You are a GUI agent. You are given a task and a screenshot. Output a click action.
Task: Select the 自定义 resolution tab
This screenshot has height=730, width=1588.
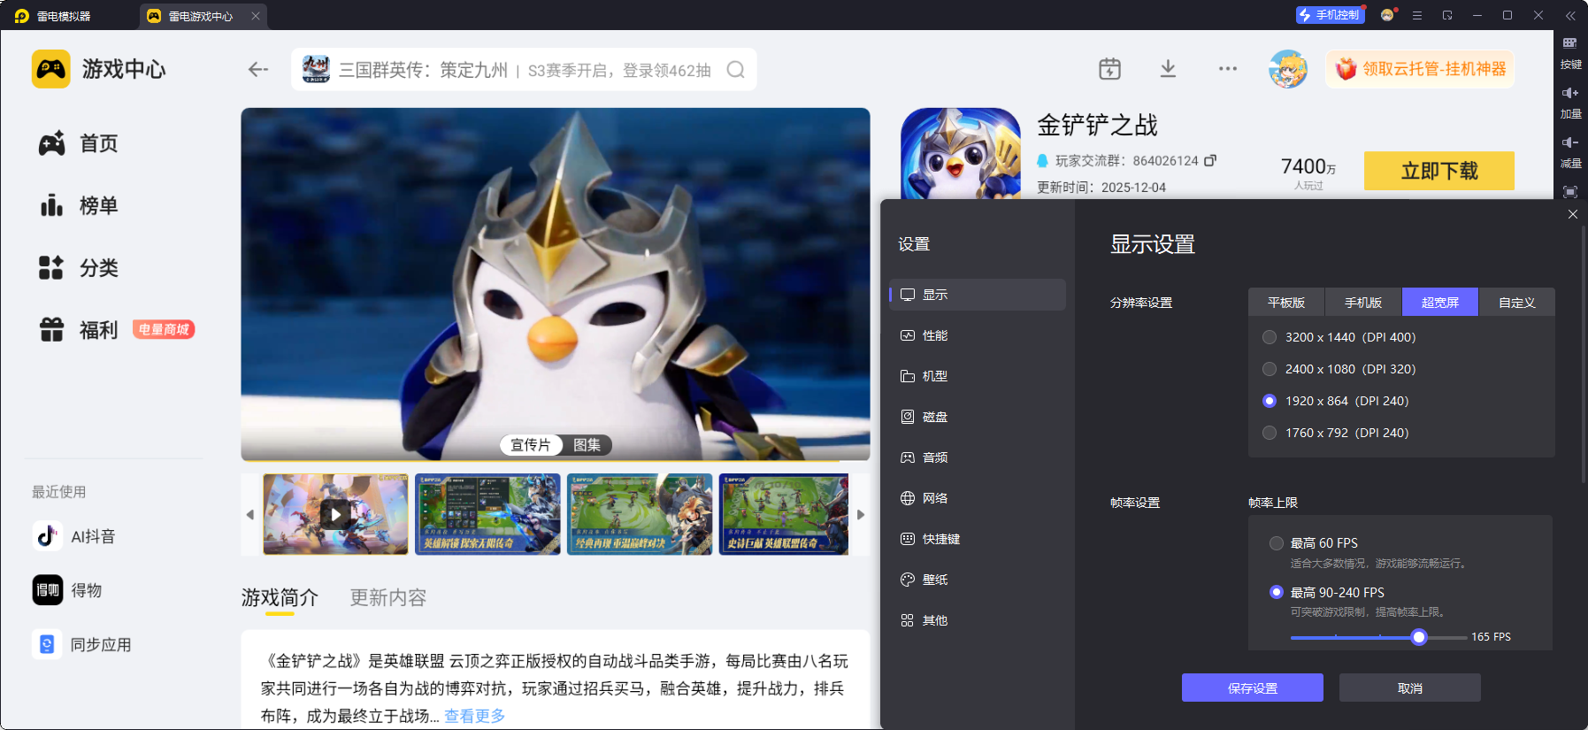(1517, 303)
